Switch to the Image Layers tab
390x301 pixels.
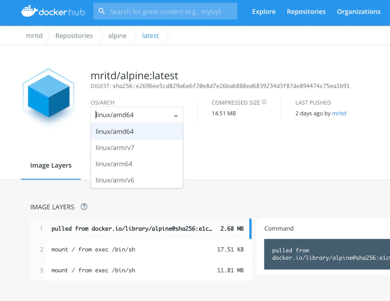[51, 165]
